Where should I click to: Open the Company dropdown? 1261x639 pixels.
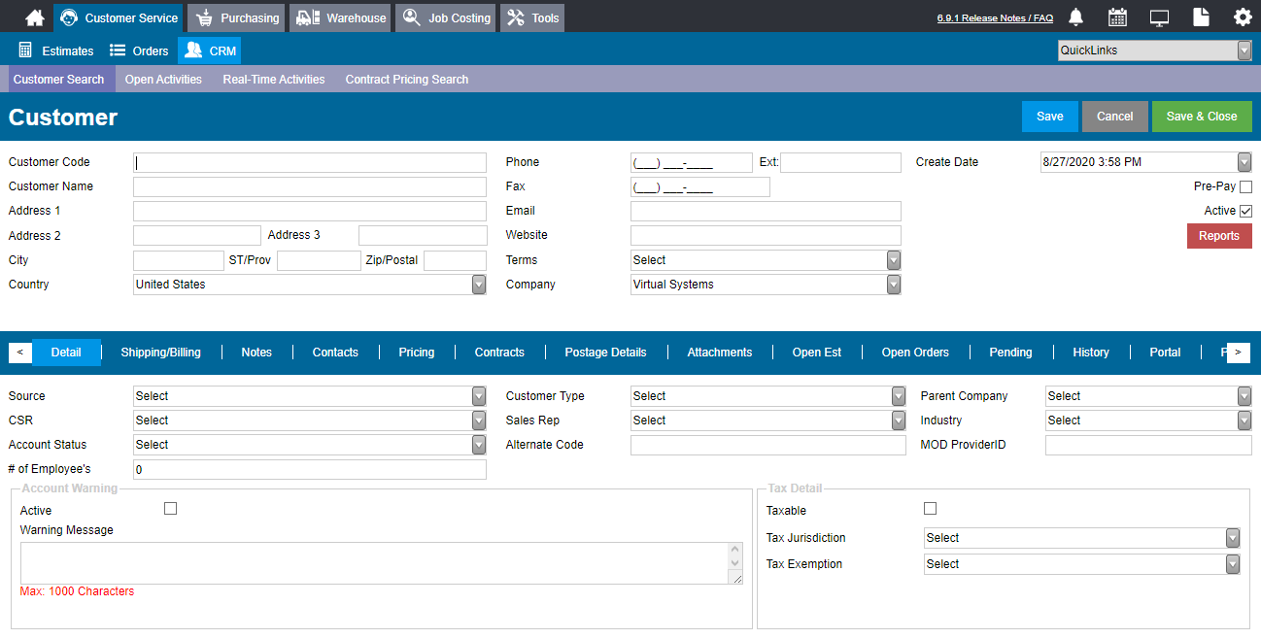pyautogui.click(x=766, y=285)
